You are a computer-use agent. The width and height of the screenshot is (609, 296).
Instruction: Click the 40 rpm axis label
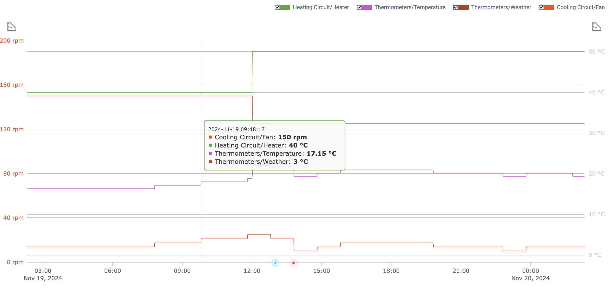pyautogui.click(x=13, y=218)
